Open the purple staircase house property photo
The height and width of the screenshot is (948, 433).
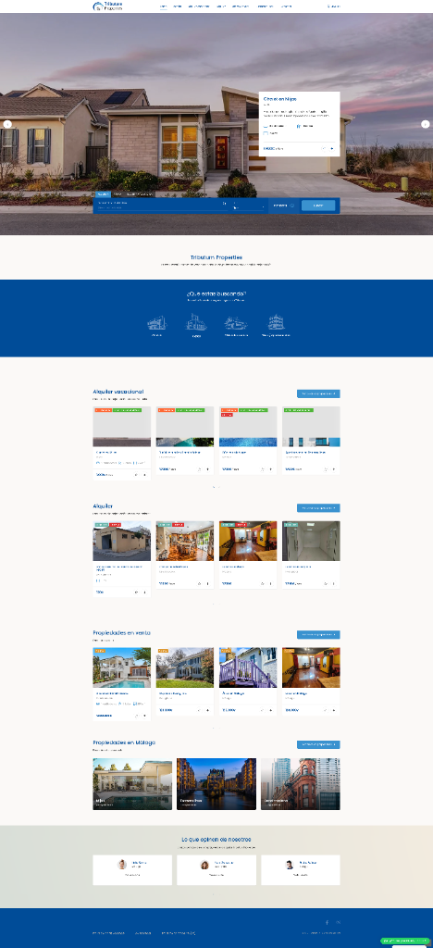[x=248, y=667]
